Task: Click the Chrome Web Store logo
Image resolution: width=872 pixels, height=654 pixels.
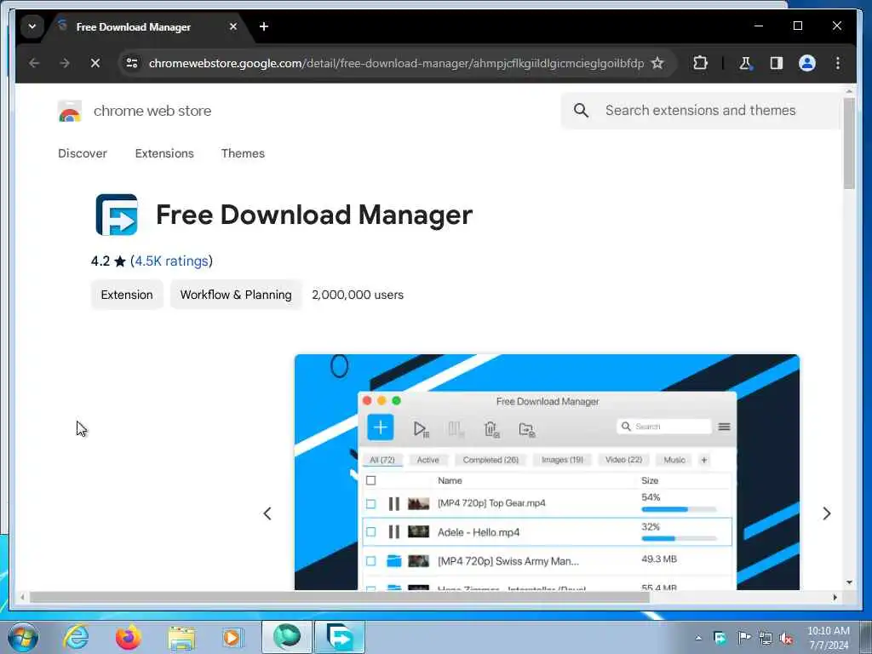Action: point(70,112)
